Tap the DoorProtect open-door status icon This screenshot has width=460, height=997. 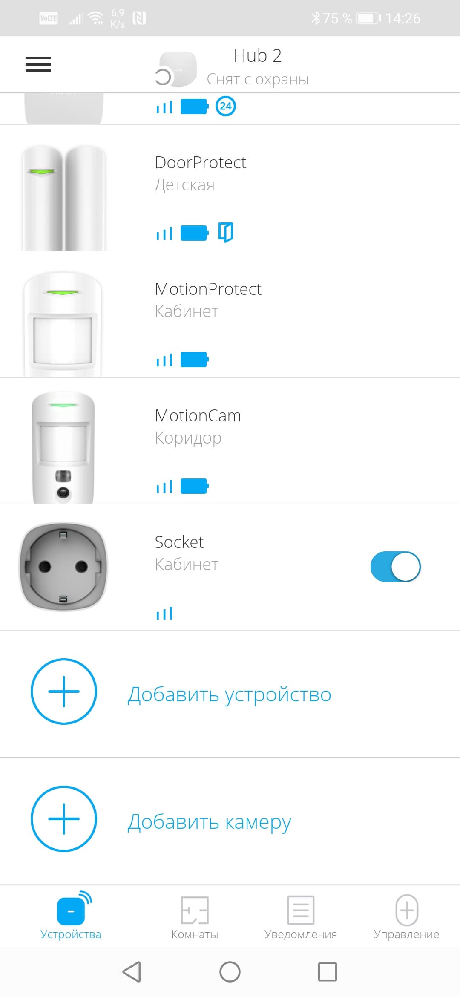226,233
